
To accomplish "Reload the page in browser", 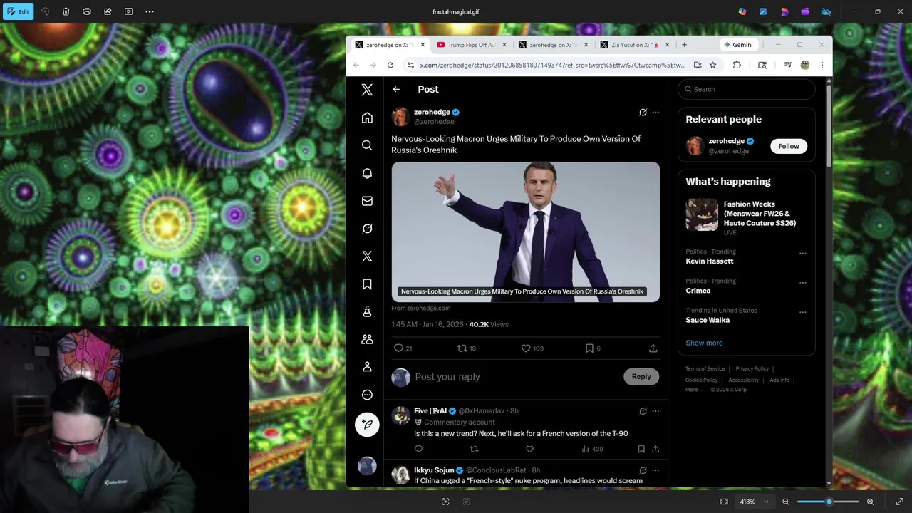I will (x=390, y=65).
